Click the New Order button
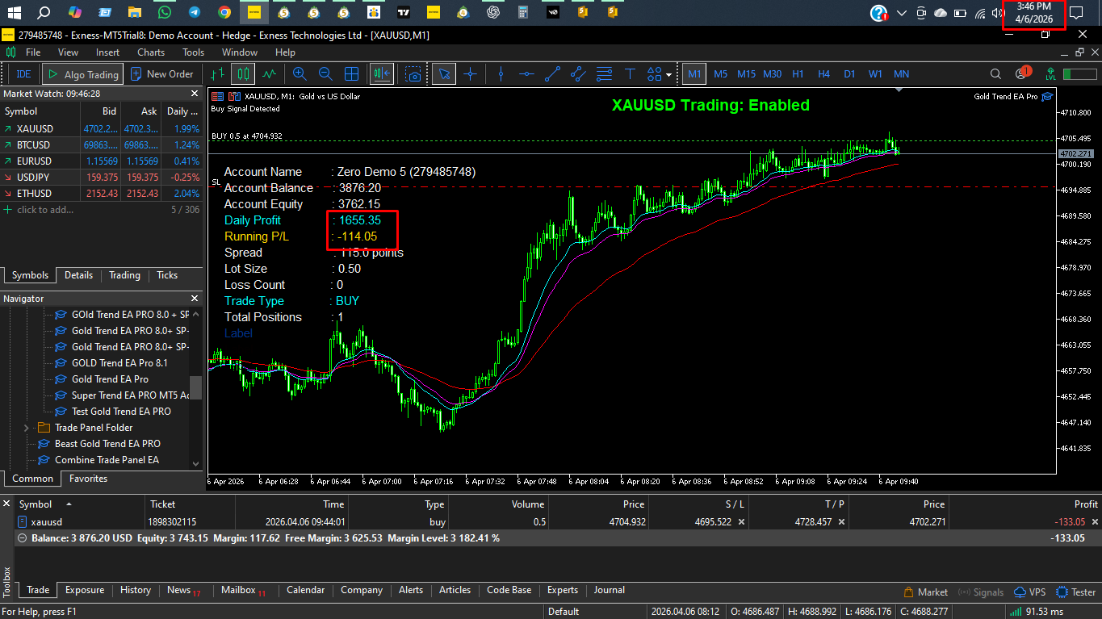This screenshot has height=619, width=1102. click(164, 74)
